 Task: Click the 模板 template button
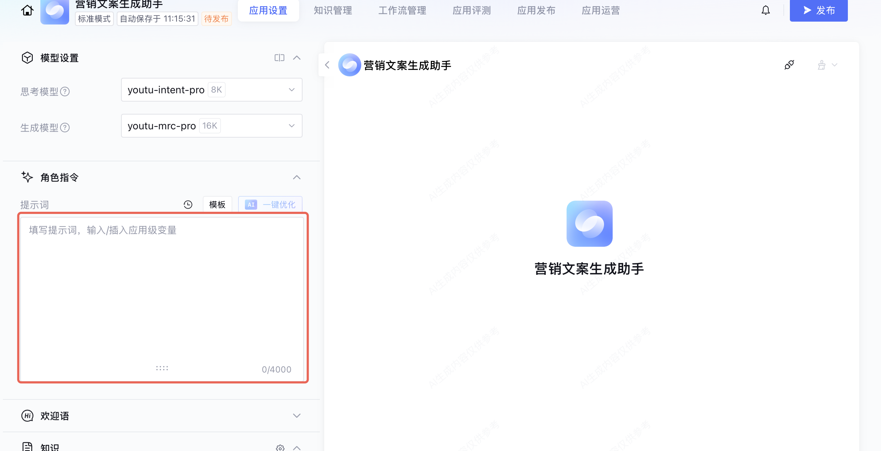217,205
